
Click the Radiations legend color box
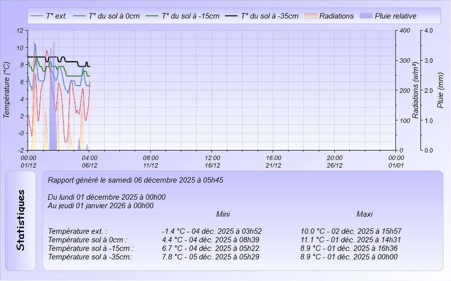point(311,16)
